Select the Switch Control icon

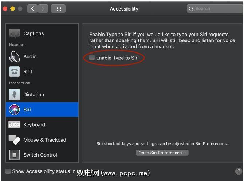(15, 155)
